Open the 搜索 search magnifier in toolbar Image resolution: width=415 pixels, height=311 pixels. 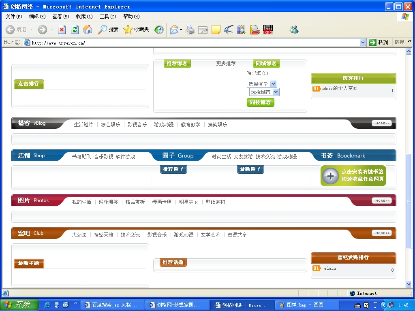click(x=108, y=29)
